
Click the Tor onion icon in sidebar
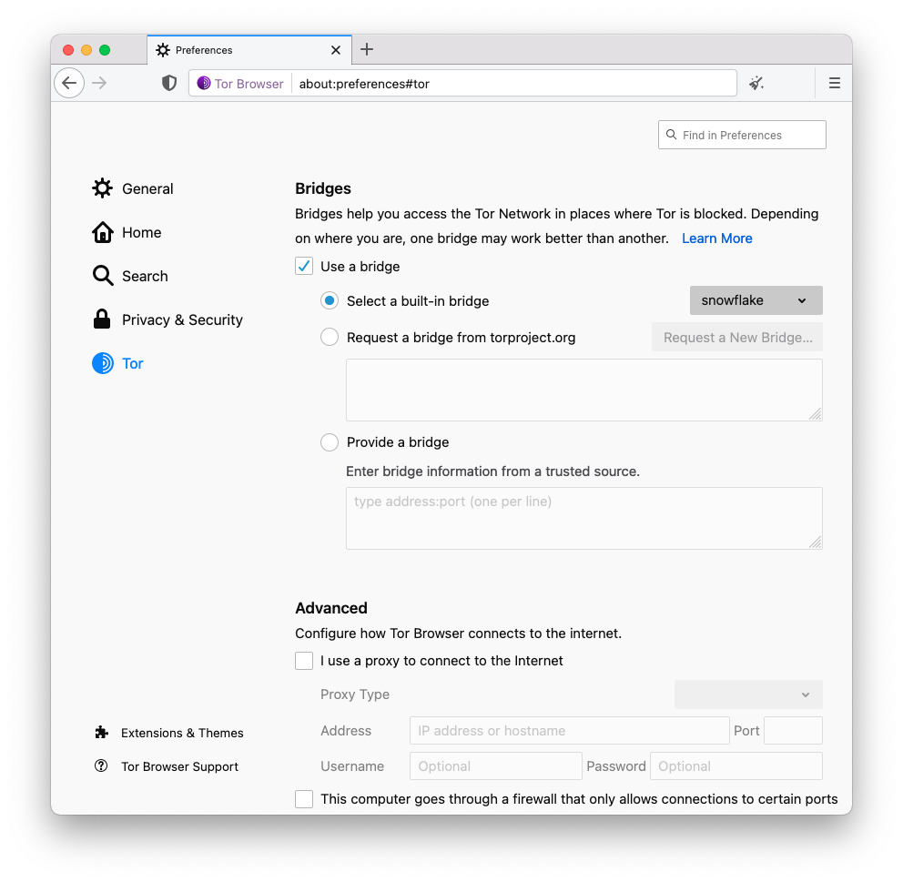click(103, 363)
